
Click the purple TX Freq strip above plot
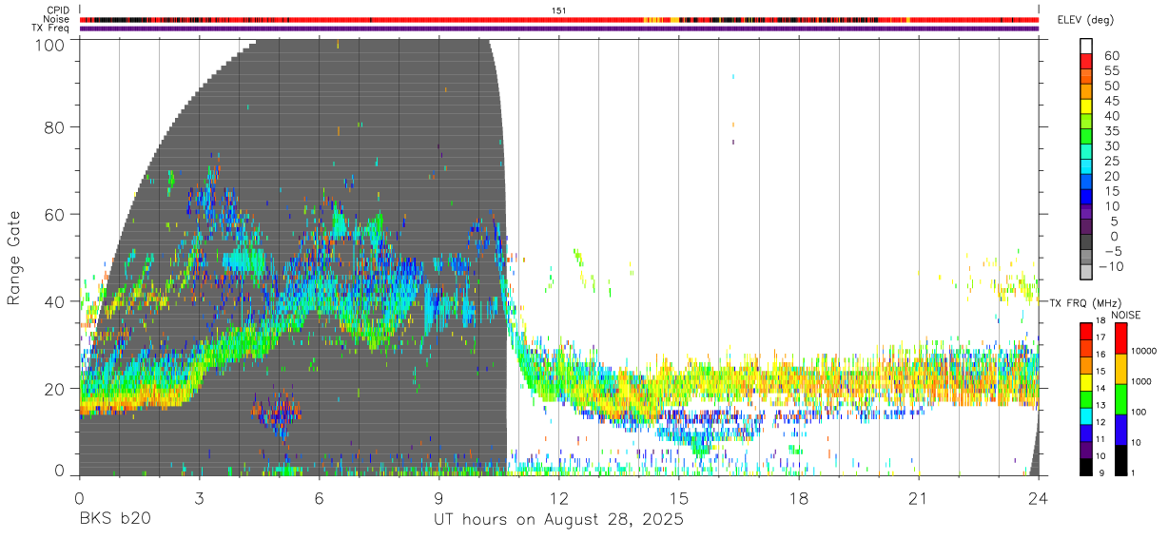[x=559, y=29]
